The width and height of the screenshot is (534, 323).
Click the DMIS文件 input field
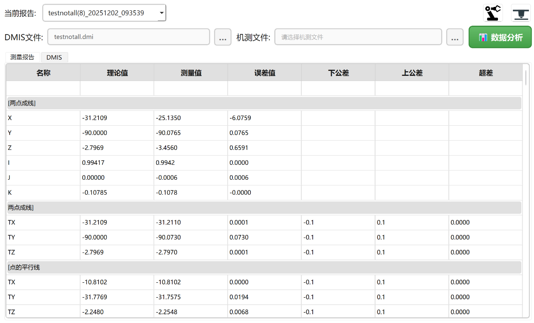click(x=129, y=37)
